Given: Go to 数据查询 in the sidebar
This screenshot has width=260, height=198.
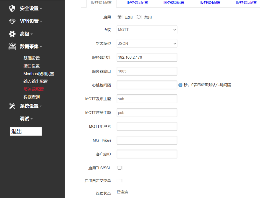Looking at the screenshot, I should [x=31, y=97].
